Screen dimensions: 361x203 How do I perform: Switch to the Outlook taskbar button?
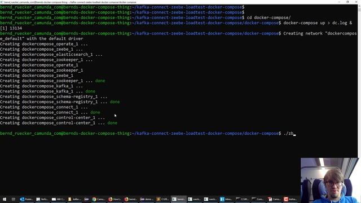27,199
